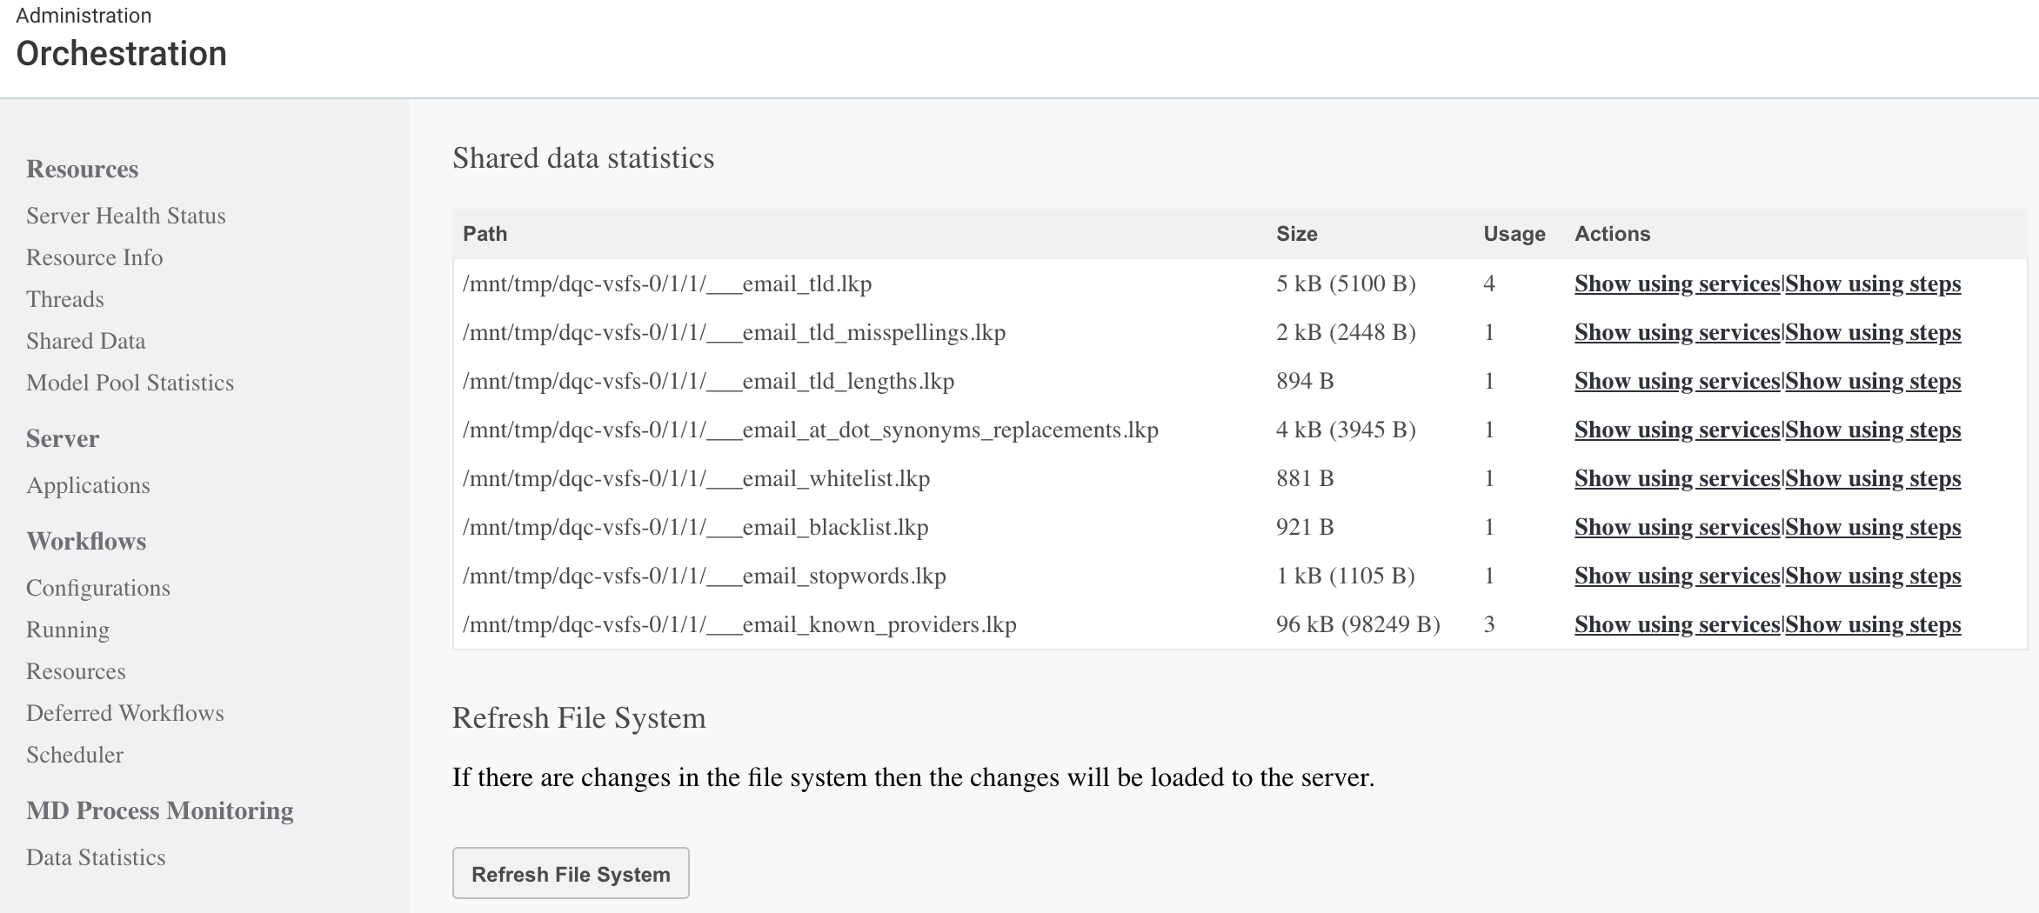Select Shared Data in sidebar

click(x=85, y=341)
